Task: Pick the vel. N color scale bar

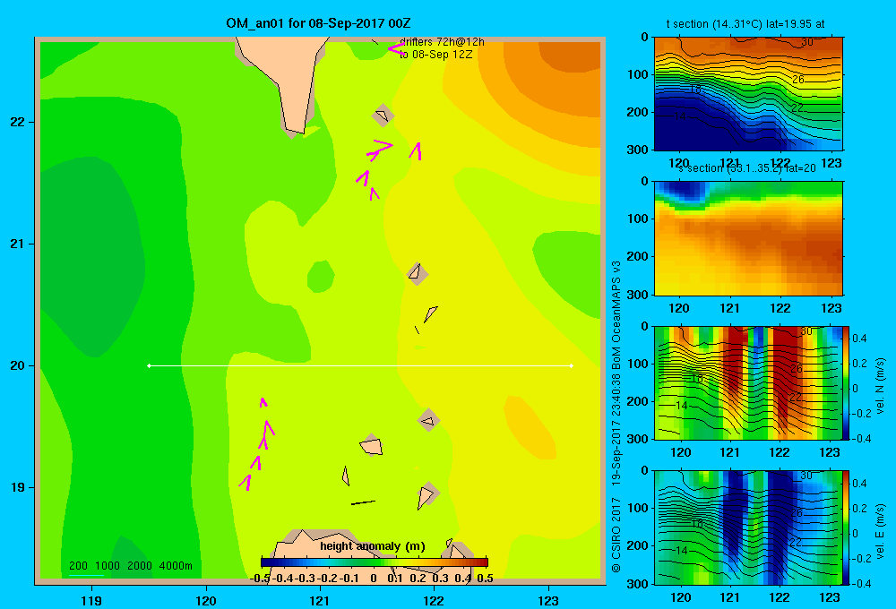Action: coord(847,382)
